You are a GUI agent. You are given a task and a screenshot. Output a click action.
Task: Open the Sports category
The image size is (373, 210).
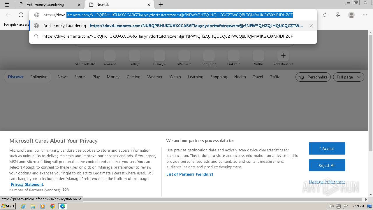point(80,77)
